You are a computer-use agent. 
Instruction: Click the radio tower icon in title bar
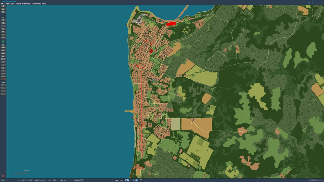pyautogui.click(x=313, y=3)
